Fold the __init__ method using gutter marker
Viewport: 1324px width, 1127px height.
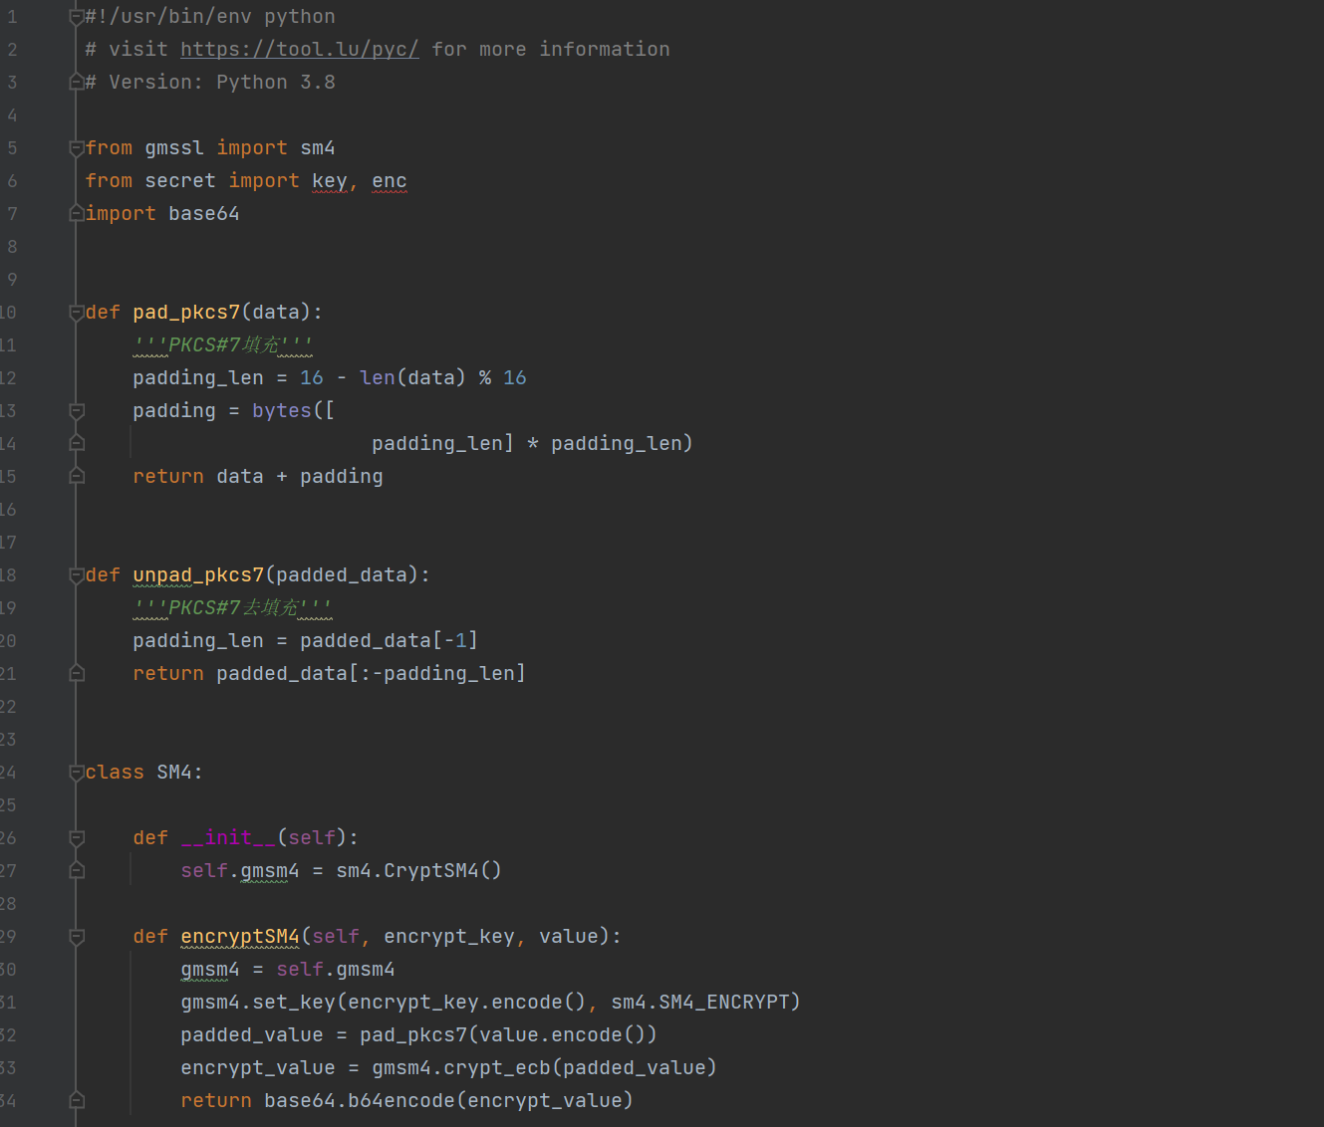click(77, 838)
